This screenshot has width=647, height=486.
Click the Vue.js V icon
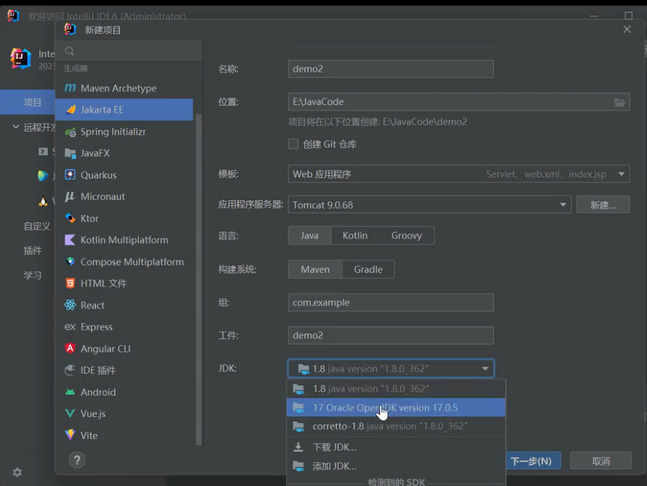70,413
